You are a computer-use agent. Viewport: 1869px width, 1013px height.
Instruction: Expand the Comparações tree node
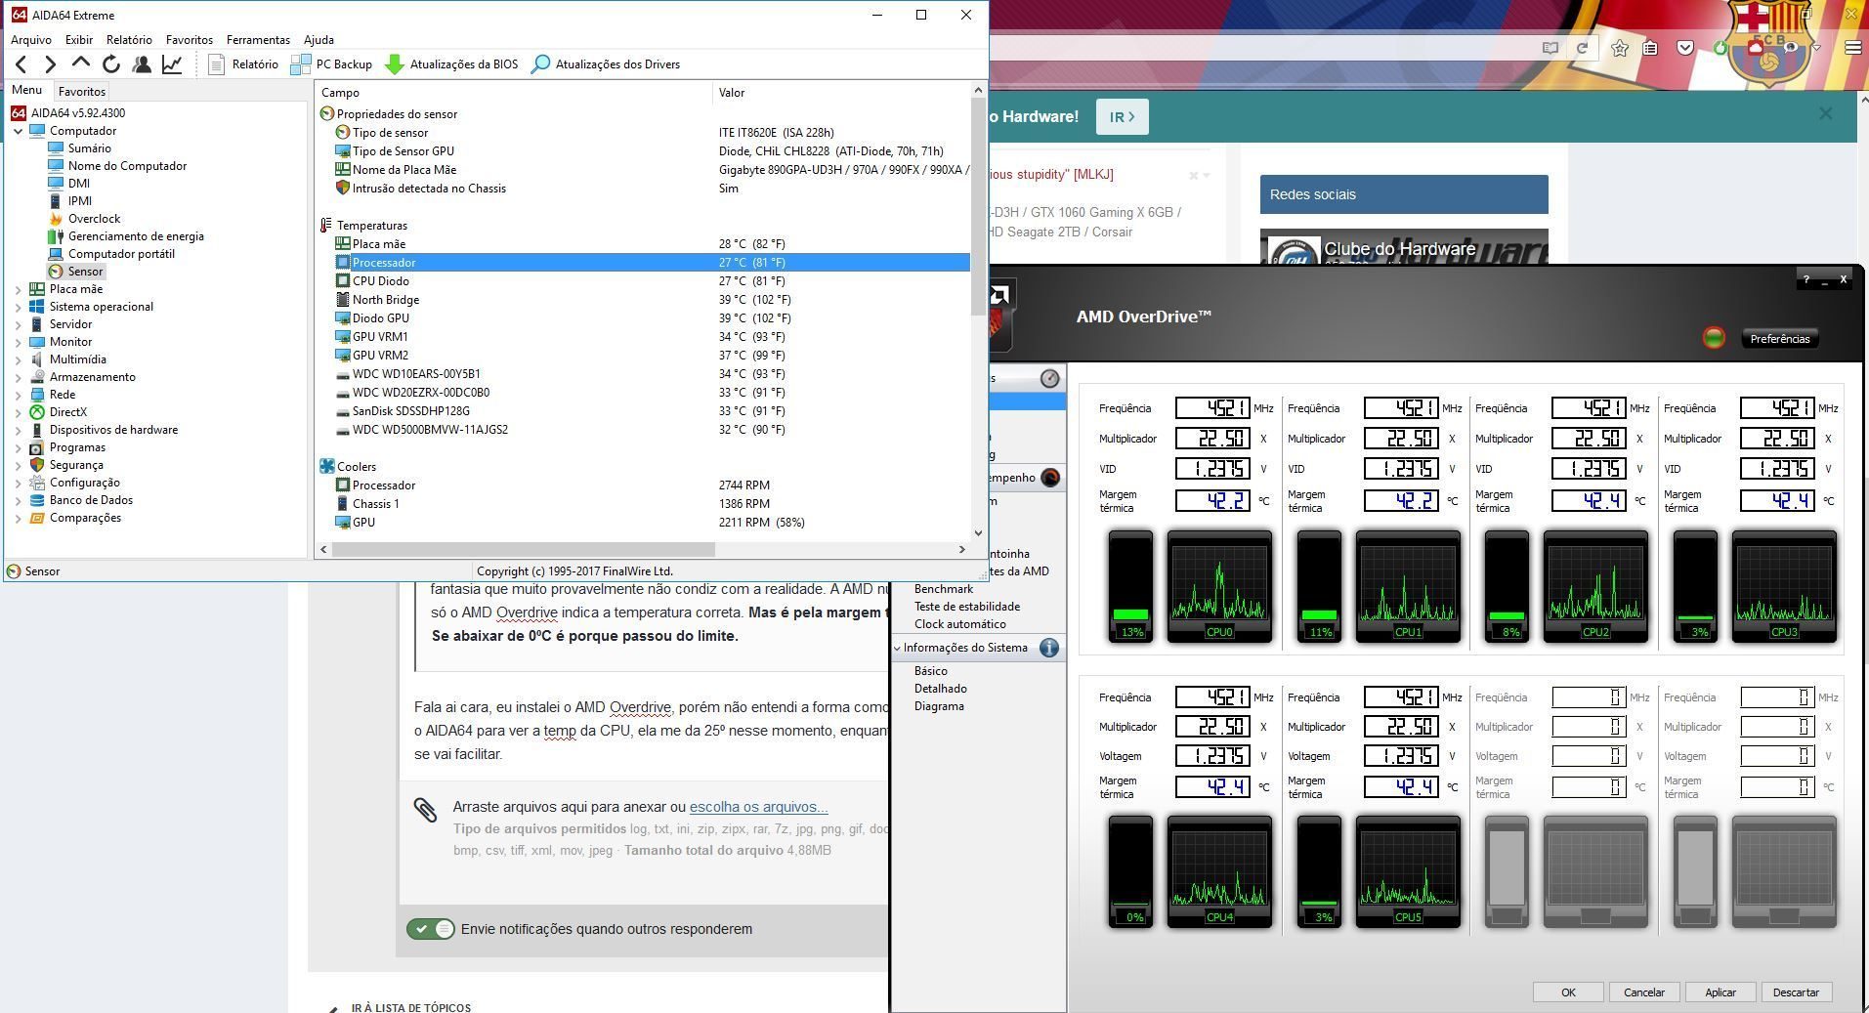pos(18,518)
